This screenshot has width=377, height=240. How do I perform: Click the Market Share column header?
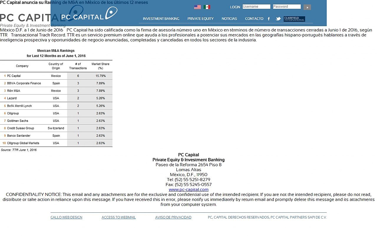[100, 66]
